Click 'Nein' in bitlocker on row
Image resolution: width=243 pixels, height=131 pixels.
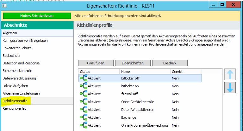(175, 86)
